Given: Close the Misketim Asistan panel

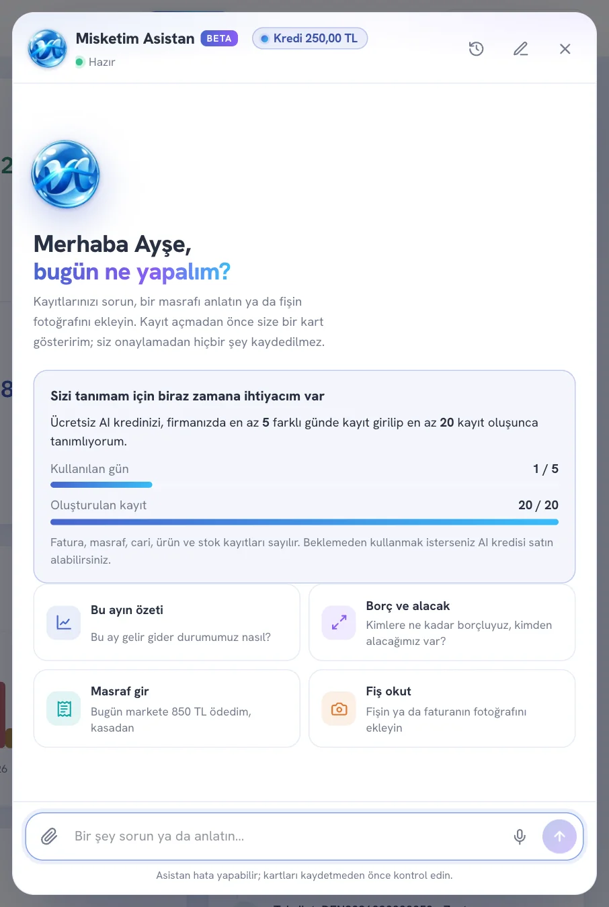Looking at the screenshot, I should [x=565, y=48].
